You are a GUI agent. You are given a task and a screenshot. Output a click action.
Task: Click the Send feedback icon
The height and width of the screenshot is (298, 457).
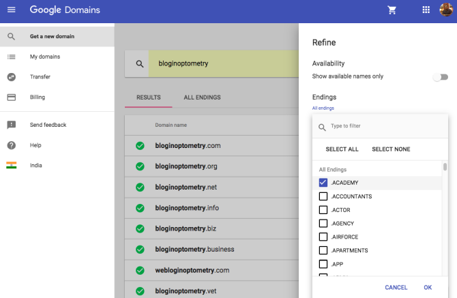coord(12,125)
